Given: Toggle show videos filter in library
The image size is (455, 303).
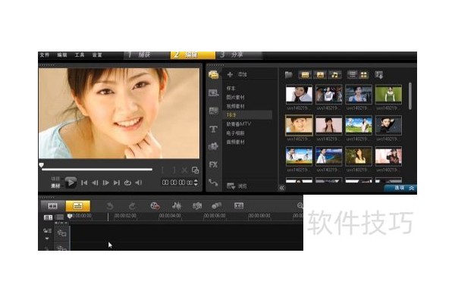Looking at the screenshot, I should (x=305, y=75).
